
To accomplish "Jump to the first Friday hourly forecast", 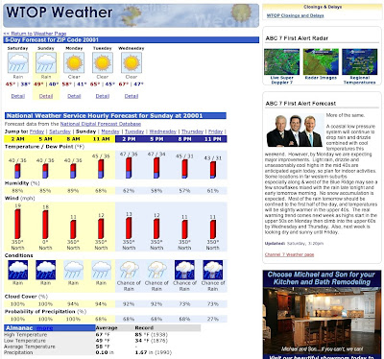I will [x=36, y=132].
